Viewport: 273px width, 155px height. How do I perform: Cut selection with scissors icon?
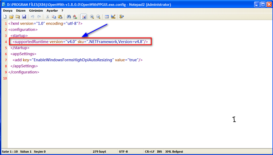point(47,17)
